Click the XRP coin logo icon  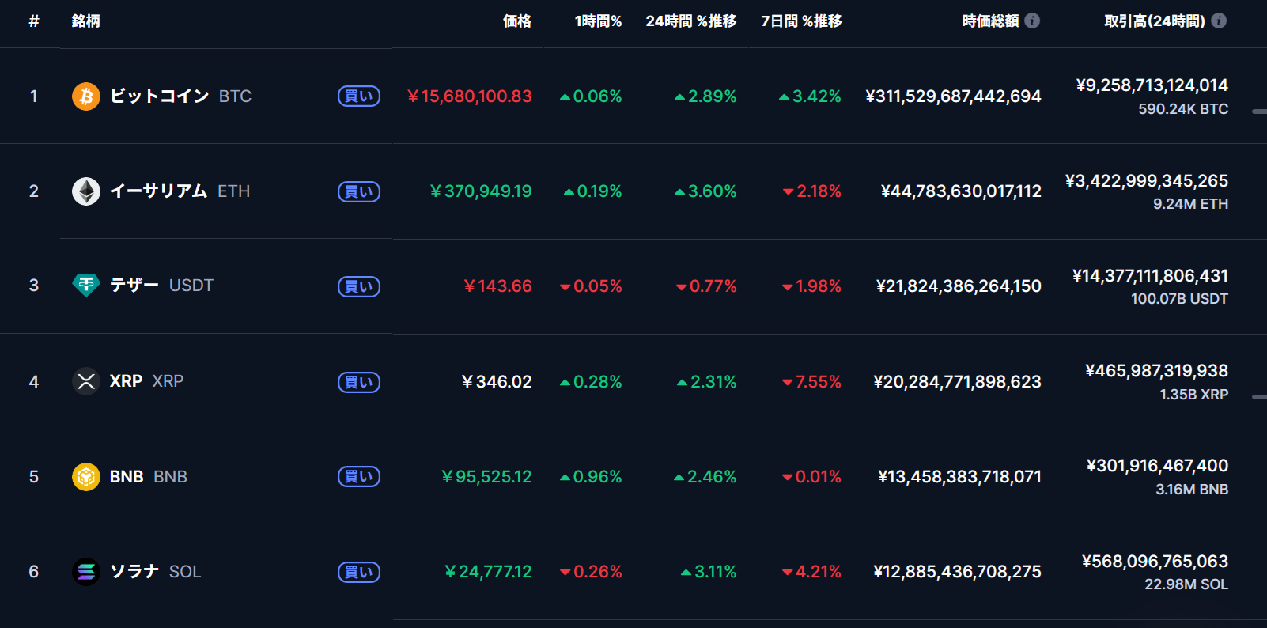86,381
